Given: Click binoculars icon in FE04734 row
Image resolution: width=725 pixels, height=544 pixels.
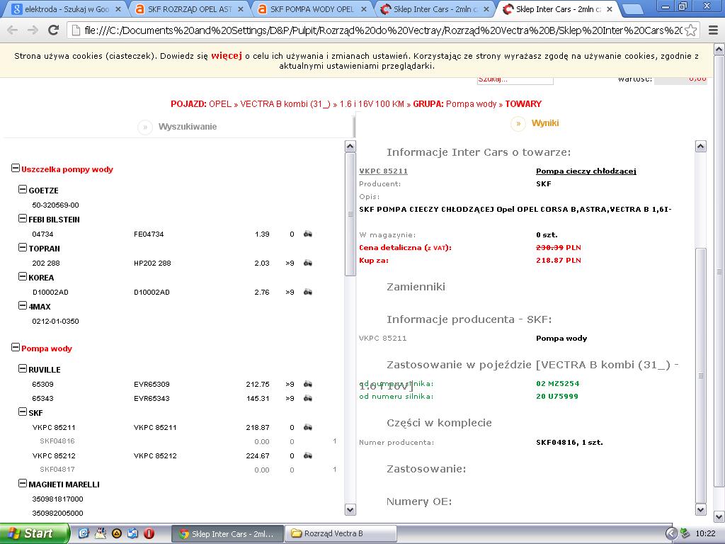Looking at the screenshot, I should click(x=307, y=234).
